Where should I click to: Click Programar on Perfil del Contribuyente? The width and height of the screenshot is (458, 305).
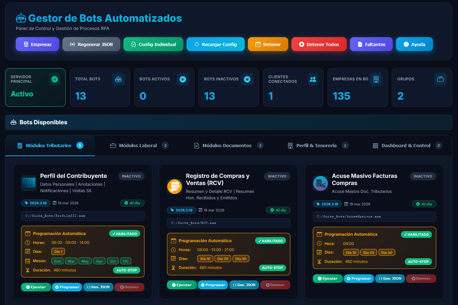(x=67, y=287)
